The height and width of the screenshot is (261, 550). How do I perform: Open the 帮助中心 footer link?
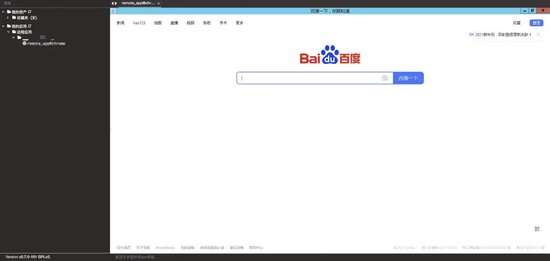pos(256,248)
